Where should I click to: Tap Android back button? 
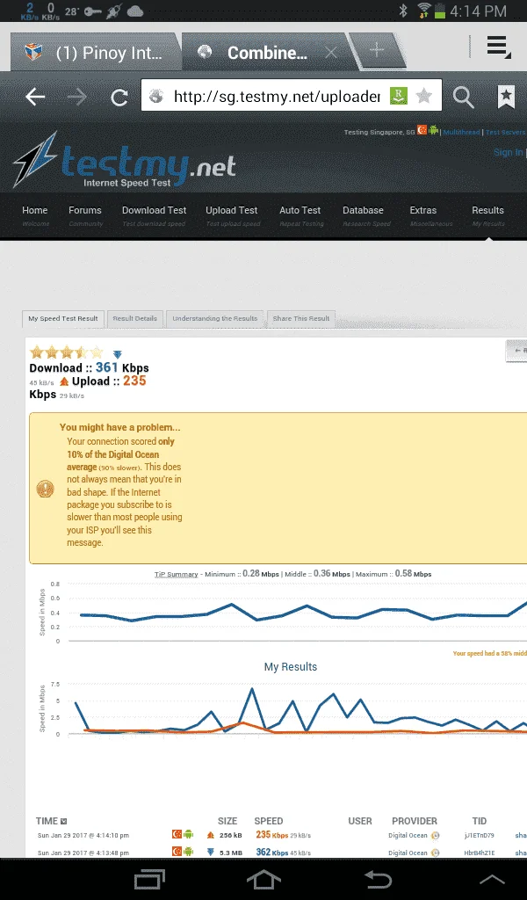379,879
